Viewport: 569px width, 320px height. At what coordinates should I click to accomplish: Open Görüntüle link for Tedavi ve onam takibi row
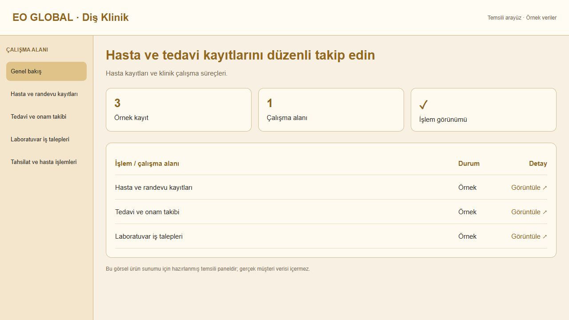tap(529, 212)
